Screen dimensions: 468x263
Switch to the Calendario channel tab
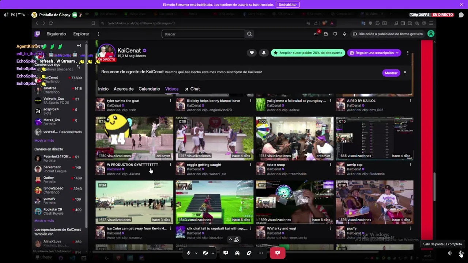pyautogui.click(x=149, y=89)
